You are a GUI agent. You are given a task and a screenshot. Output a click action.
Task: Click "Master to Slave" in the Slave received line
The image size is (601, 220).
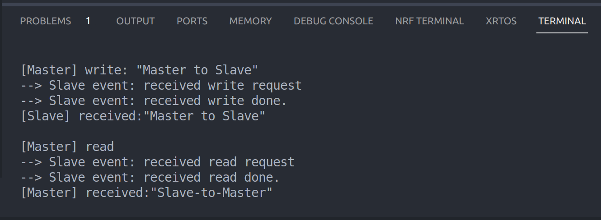[x=207, y=116]
